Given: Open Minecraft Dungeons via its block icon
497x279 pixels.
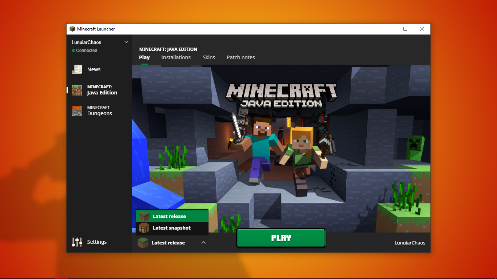Looking at the screenshot, I should point(77,111).
